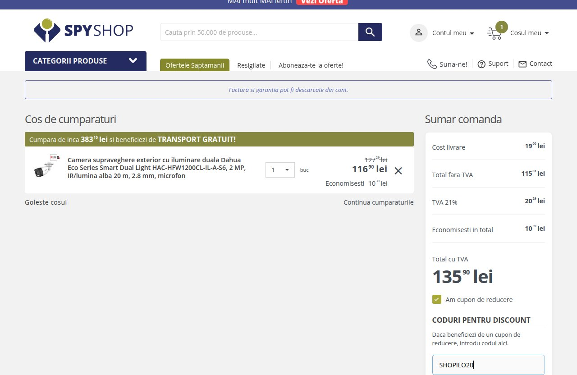
Task: Click the TRANSPORT GRATUIT banner text
Action: pos(197,139)
